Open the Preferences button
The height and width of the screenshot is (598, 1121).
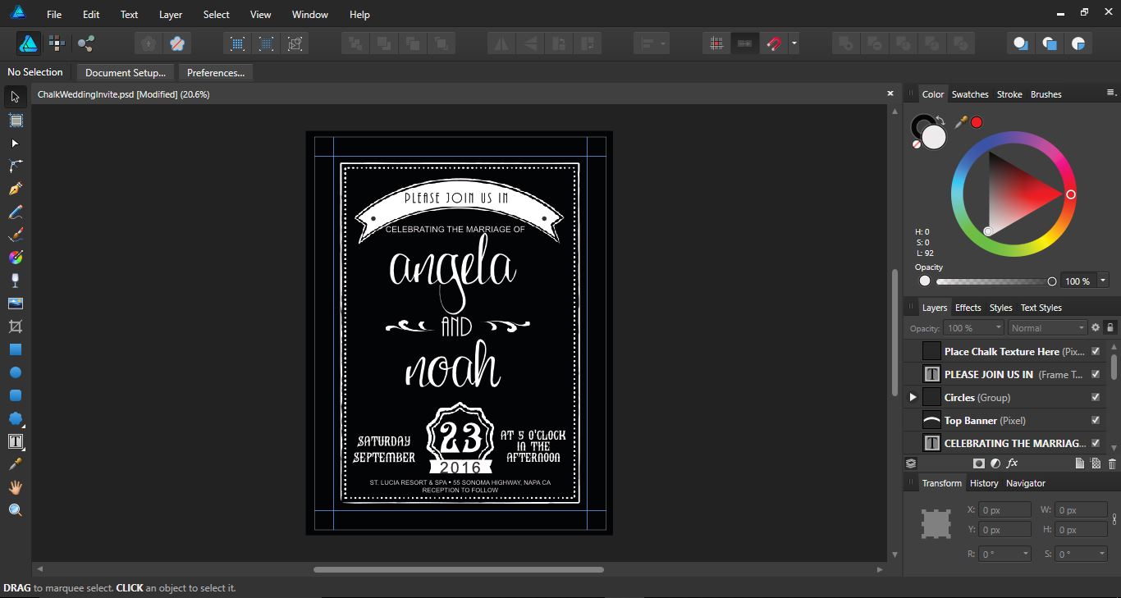[215, 73]
